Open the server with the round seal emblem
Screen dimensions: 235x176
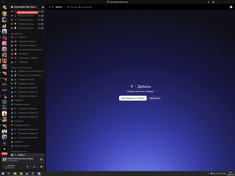click(x=4, y=102)
